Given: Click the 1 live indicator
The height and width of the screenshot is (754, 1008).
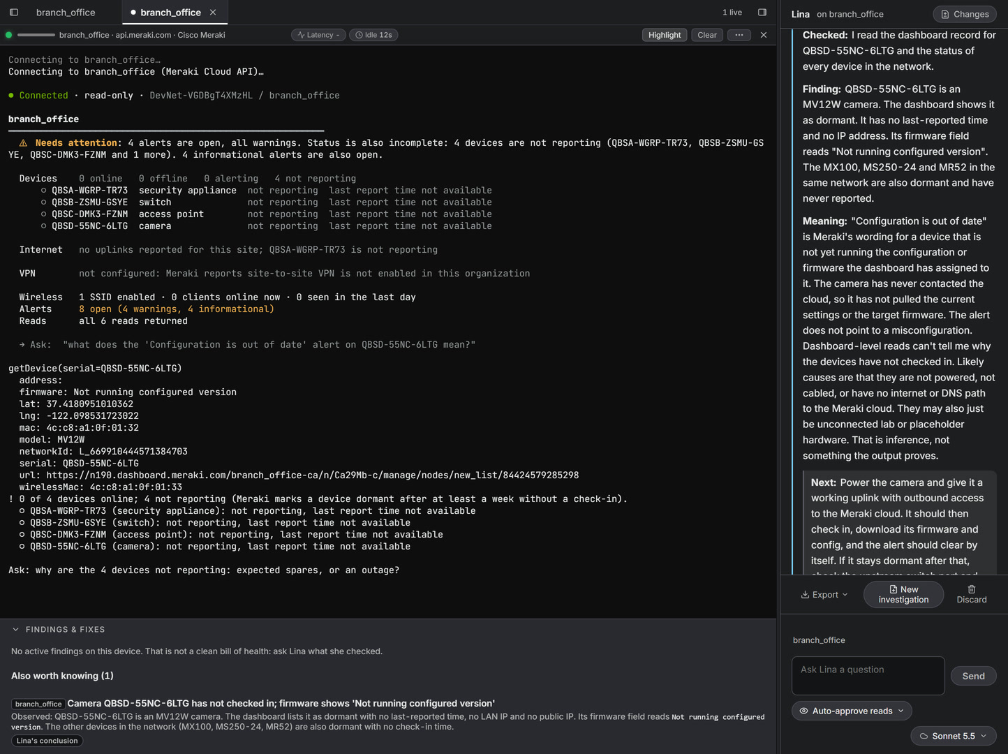Looking at the screenshot, I should pyautogui.click(x=732, y=13).
